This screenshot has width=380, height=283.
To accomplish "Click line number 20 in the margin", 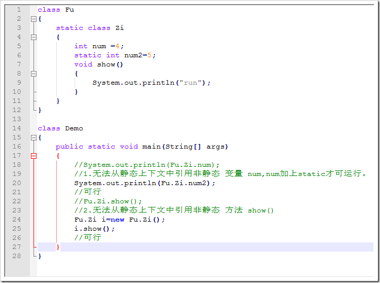I will click(x=17, y=183).
